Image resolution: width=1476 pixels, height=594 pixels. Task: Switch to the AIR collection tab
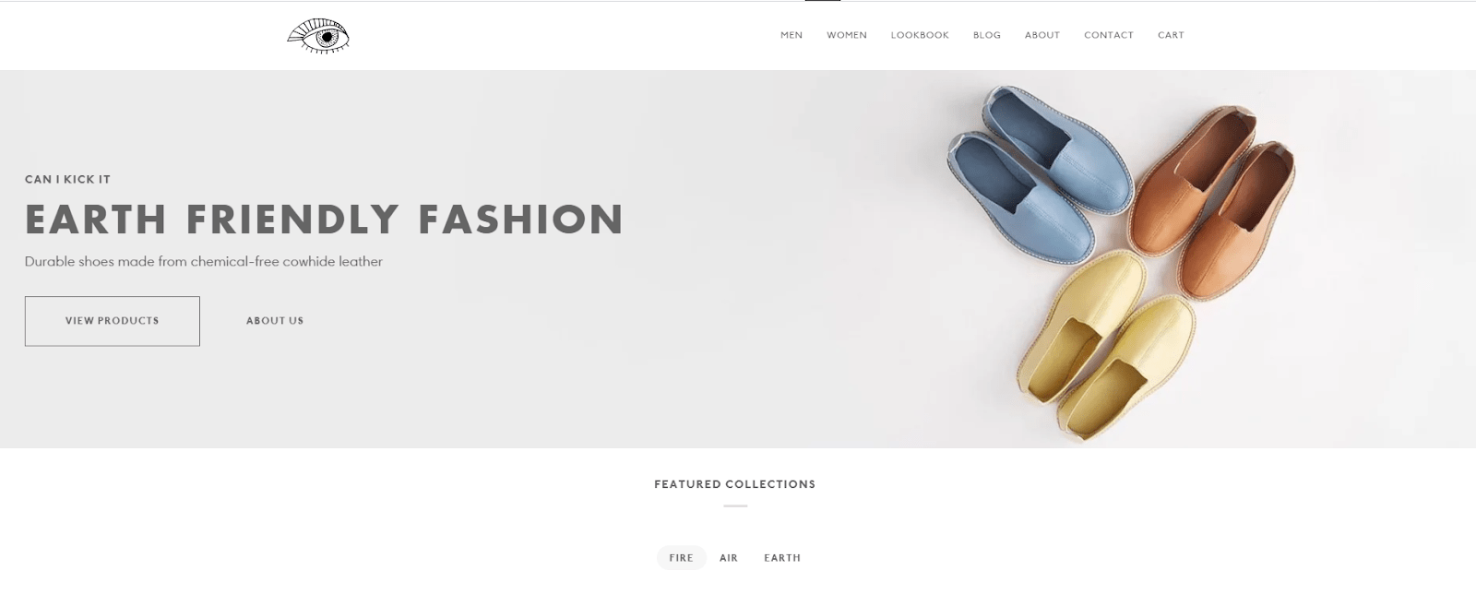[x=729, y=558]
